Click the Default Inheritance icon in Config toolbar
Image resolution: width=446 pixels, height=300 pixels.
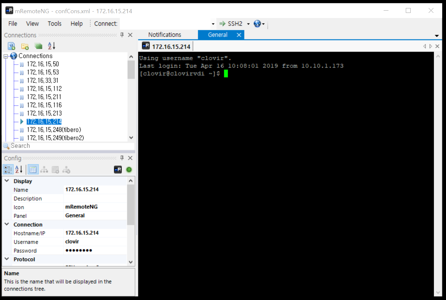[66, 169]
